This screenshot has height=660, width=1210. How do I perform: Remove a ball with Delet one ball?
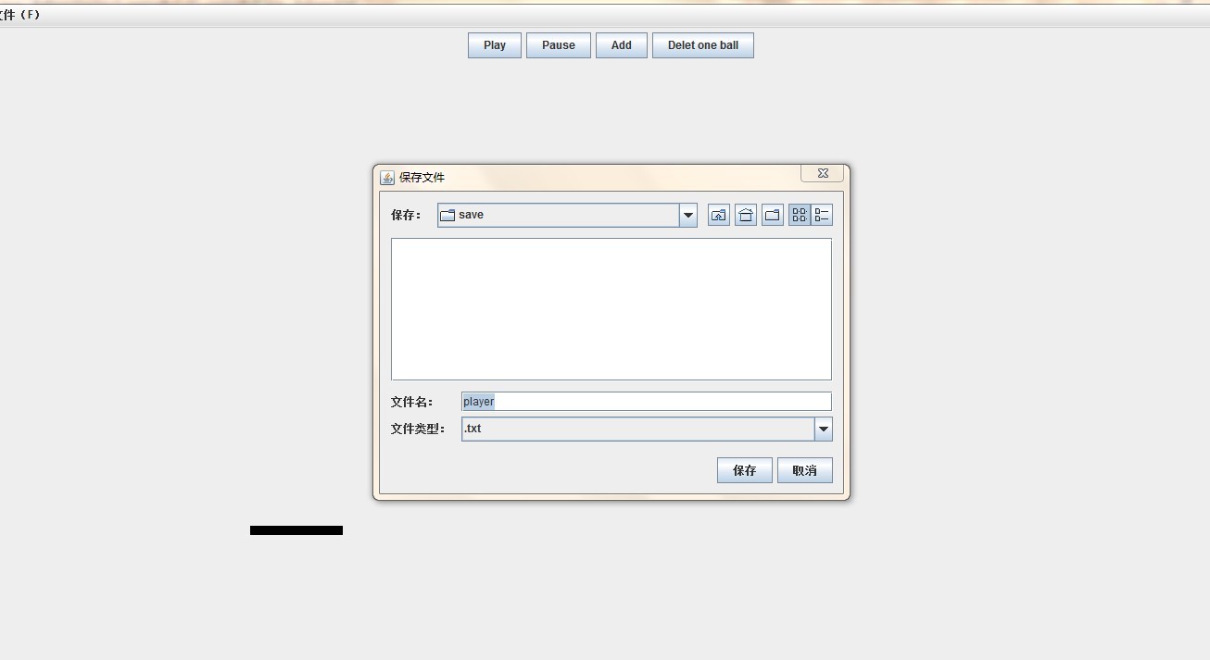pos(703,45)
